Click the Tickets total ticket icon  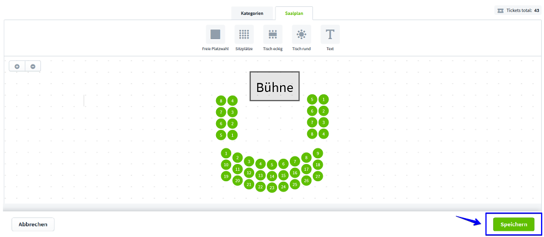[x=500, y=10]
